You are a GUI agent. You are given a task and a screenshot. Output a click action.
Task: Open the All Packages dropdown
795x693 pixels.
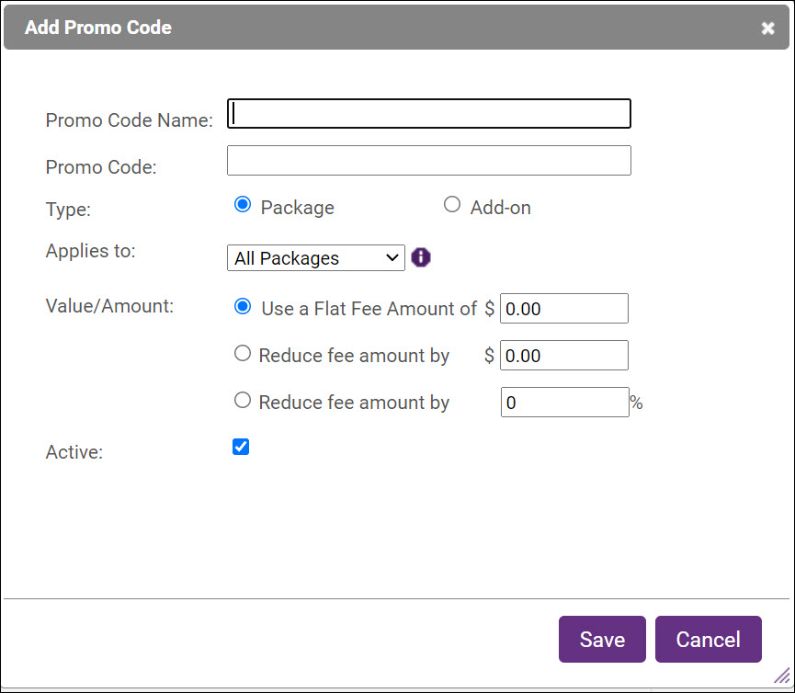(315, 258)
